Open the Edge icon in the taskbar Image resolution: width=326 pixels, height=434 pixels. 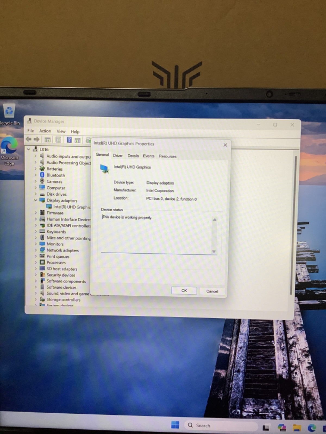[312, 428]
